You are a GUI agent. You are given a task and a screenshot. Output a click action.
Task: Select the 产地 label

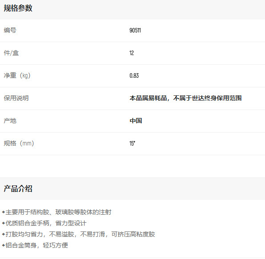point(10,121)
